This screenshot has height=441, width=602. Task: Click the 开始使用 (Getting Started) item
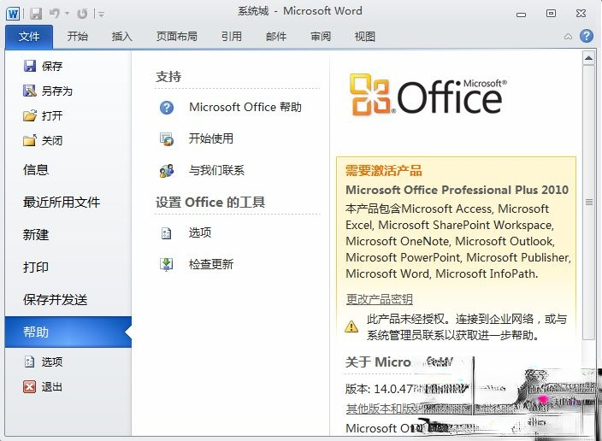click(210, 138)
